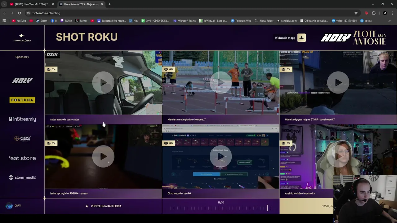Open the browser profile avatar
The image size is (397, 223).
tap(385, 13)
